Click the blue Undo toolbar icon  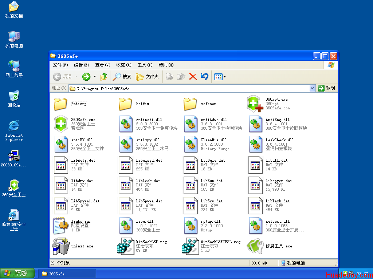coord(205,77)
